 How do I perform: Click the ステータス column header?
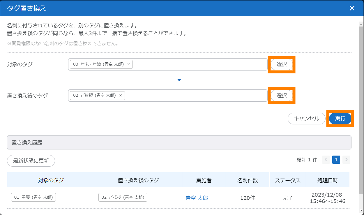287,180
